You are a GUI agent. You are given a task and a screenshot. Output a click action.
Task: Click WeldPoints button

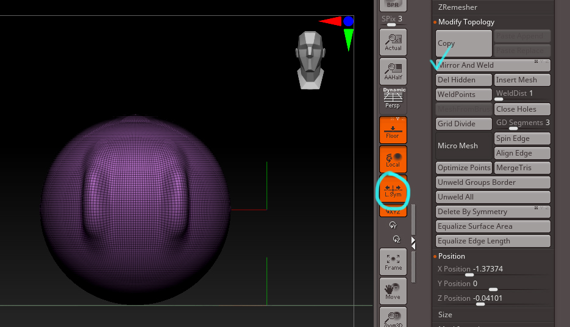click(463, 94)
